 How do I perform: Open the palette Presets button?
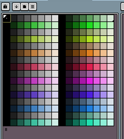coord(25,7)
